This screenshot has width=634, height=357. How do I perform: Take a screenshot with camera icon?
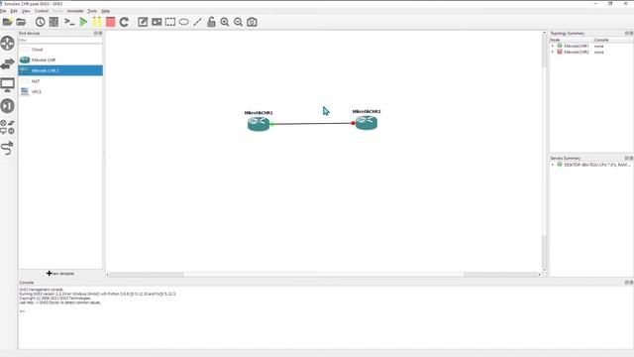click(x=252, y=22)
